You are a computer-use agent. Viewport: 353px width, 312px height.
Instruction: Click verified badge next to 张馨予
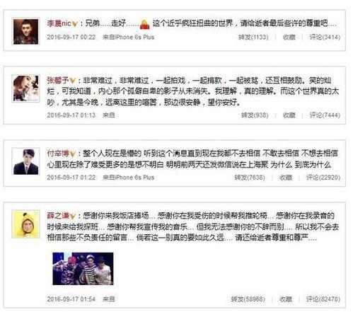coord(73,81)
